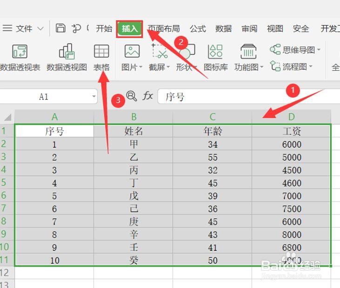Switch to the 开始 tab

coord(104,29)
